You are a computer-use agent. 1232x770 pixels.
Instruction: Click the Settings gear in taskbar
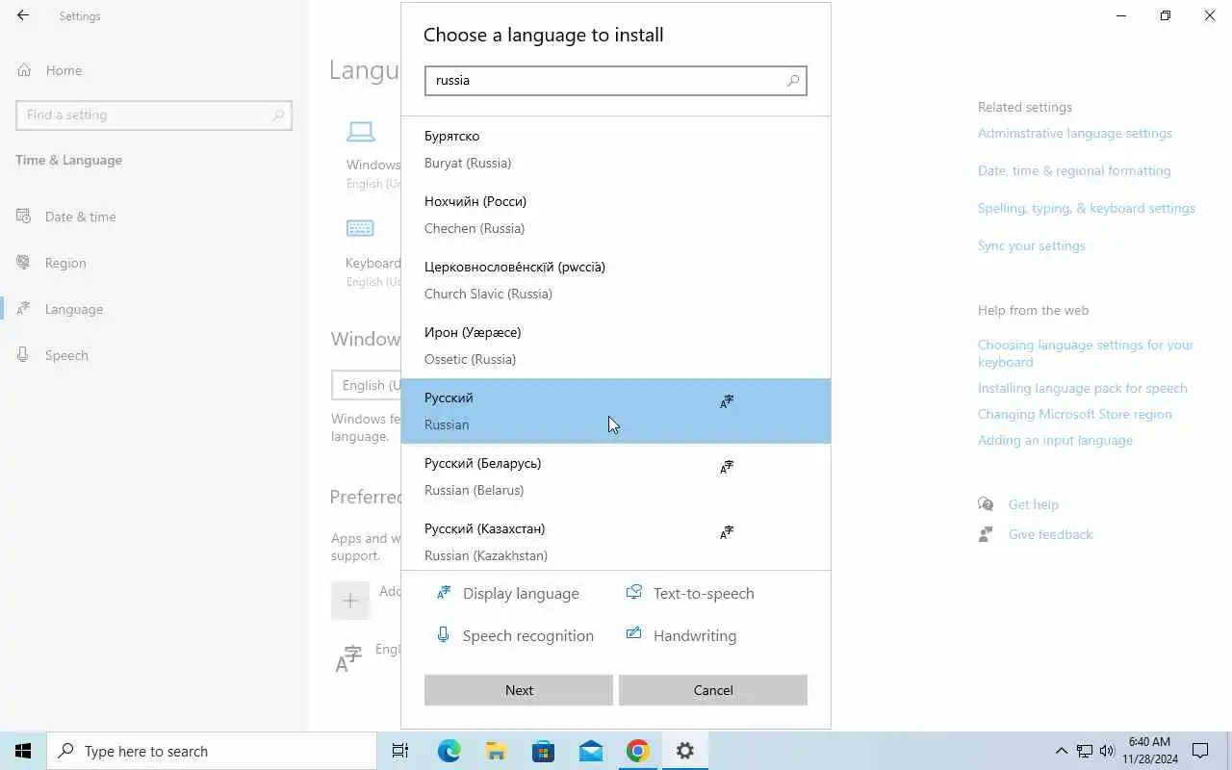(684, 751)
